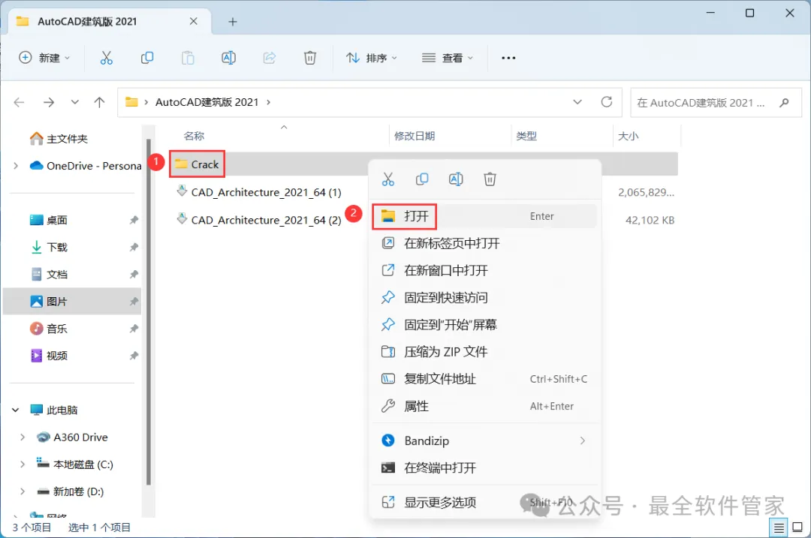Screen dimensions: 811x538
Task: Open a new tab with the plus button
Action: (x=233, y=22)
